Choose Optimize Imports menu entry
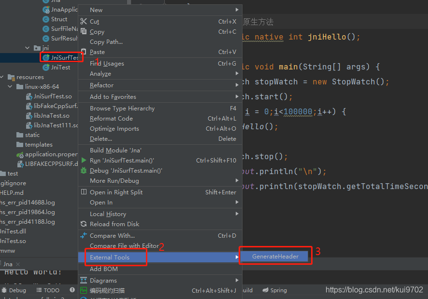 (x=160, y=129)
